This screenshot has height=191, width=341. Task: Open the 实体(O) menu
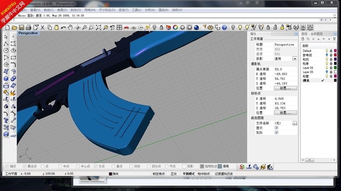click(x=76, y=10)
